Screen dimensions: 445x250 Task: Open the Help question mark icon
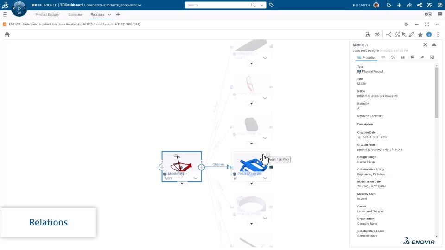click(x=439, y=5)
